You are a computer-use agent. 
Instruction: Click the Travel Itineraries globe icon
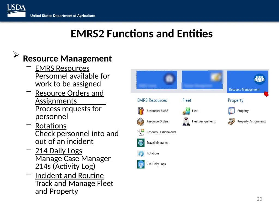coord(141,143)
